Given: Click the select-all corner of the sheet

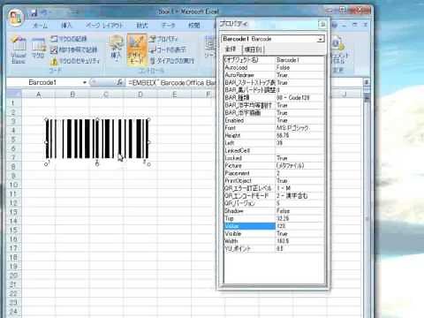Looking at the screenshot, I should click(x=14, y=95).
